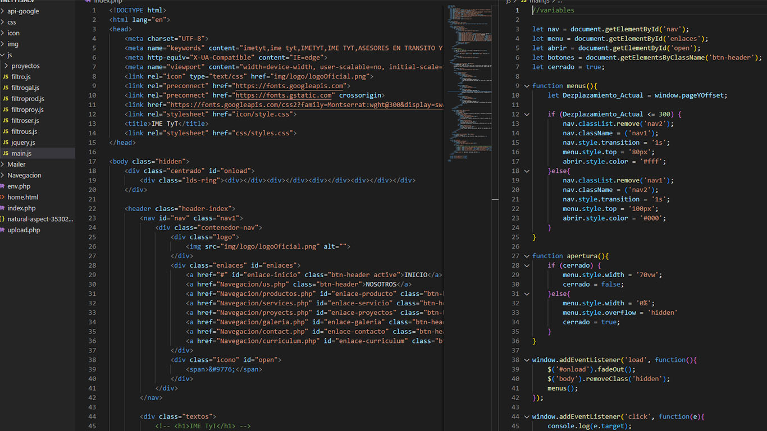Select filtroprod.js in the explorer

point(28,99)
